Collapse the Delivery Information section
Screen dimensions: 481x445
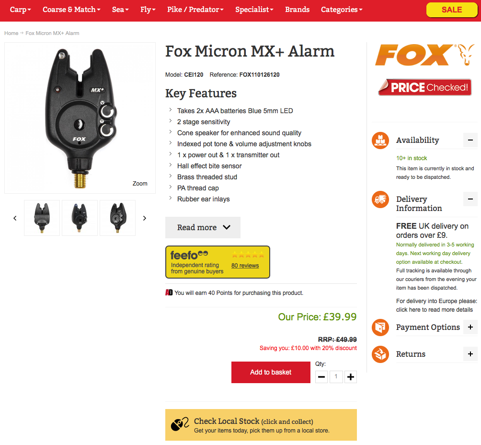[x=470, y=199]
